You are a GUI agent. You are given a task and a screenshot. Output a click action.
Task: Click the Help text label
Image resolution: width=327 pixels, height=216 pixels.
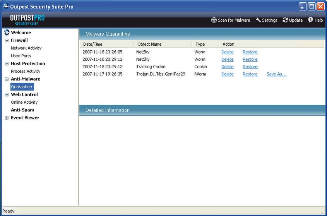click(x=318, y=20)
